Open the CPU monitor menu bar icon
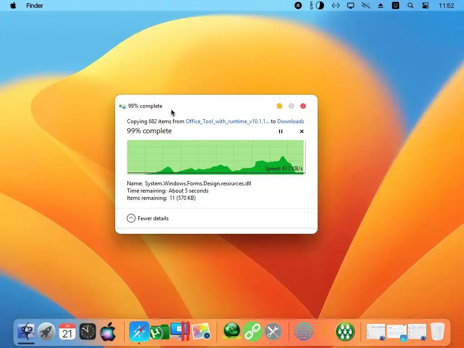 [x=317, y=5]
